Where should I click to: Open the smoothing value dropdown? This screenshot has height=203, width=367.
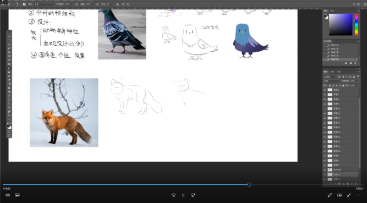(113, 4)
